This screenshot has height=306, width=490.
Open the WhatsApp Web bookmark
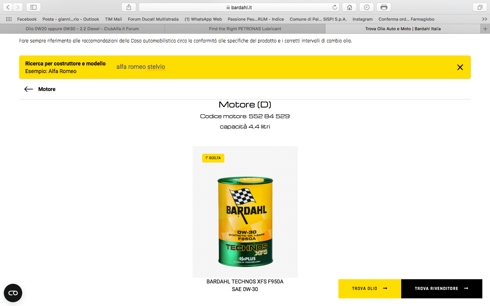tap(203, 19)
